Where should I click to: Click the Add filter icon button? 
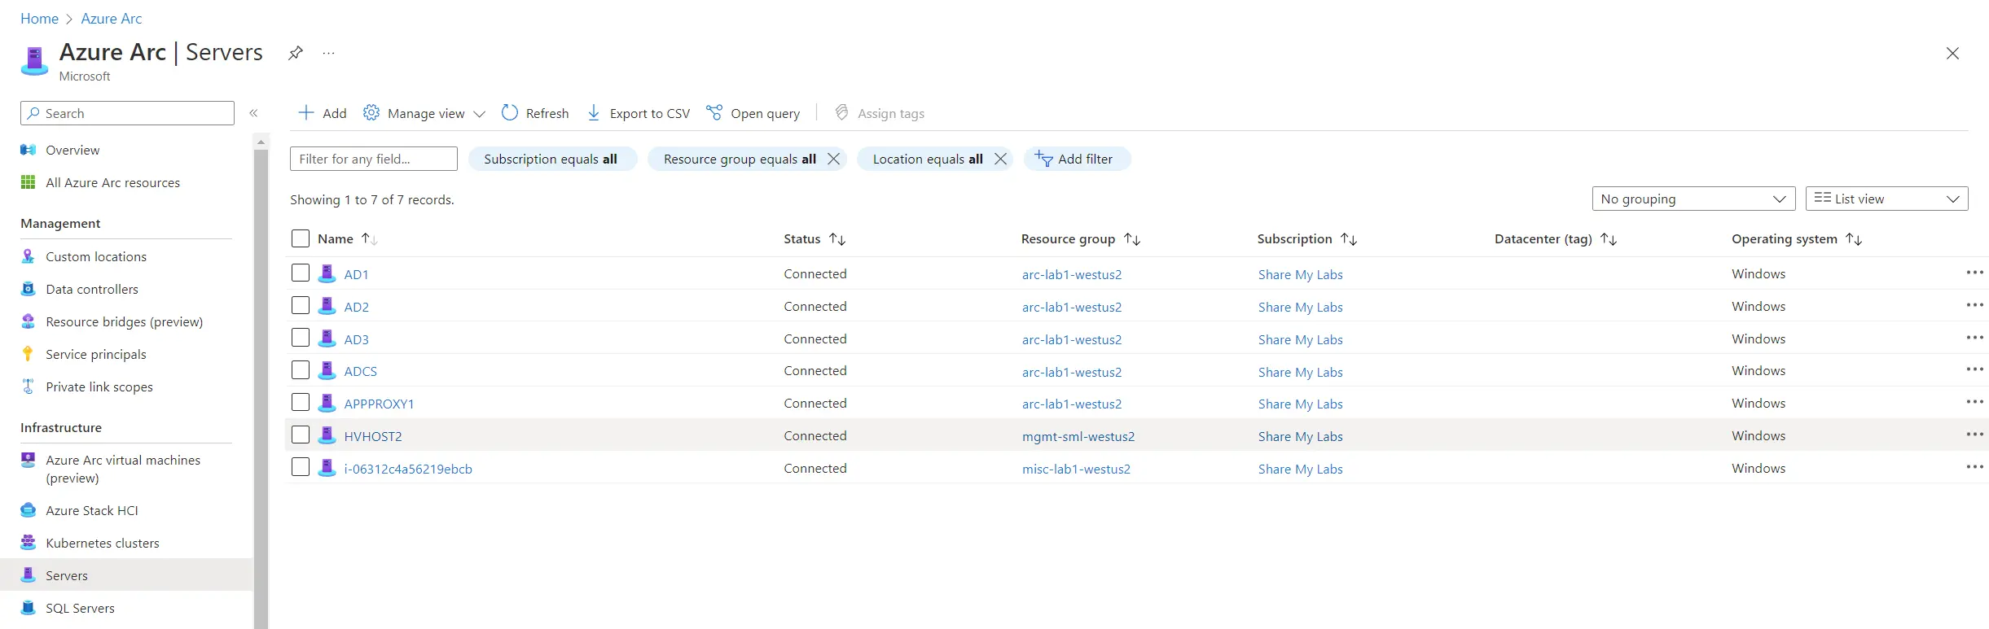coord(1043,159)
